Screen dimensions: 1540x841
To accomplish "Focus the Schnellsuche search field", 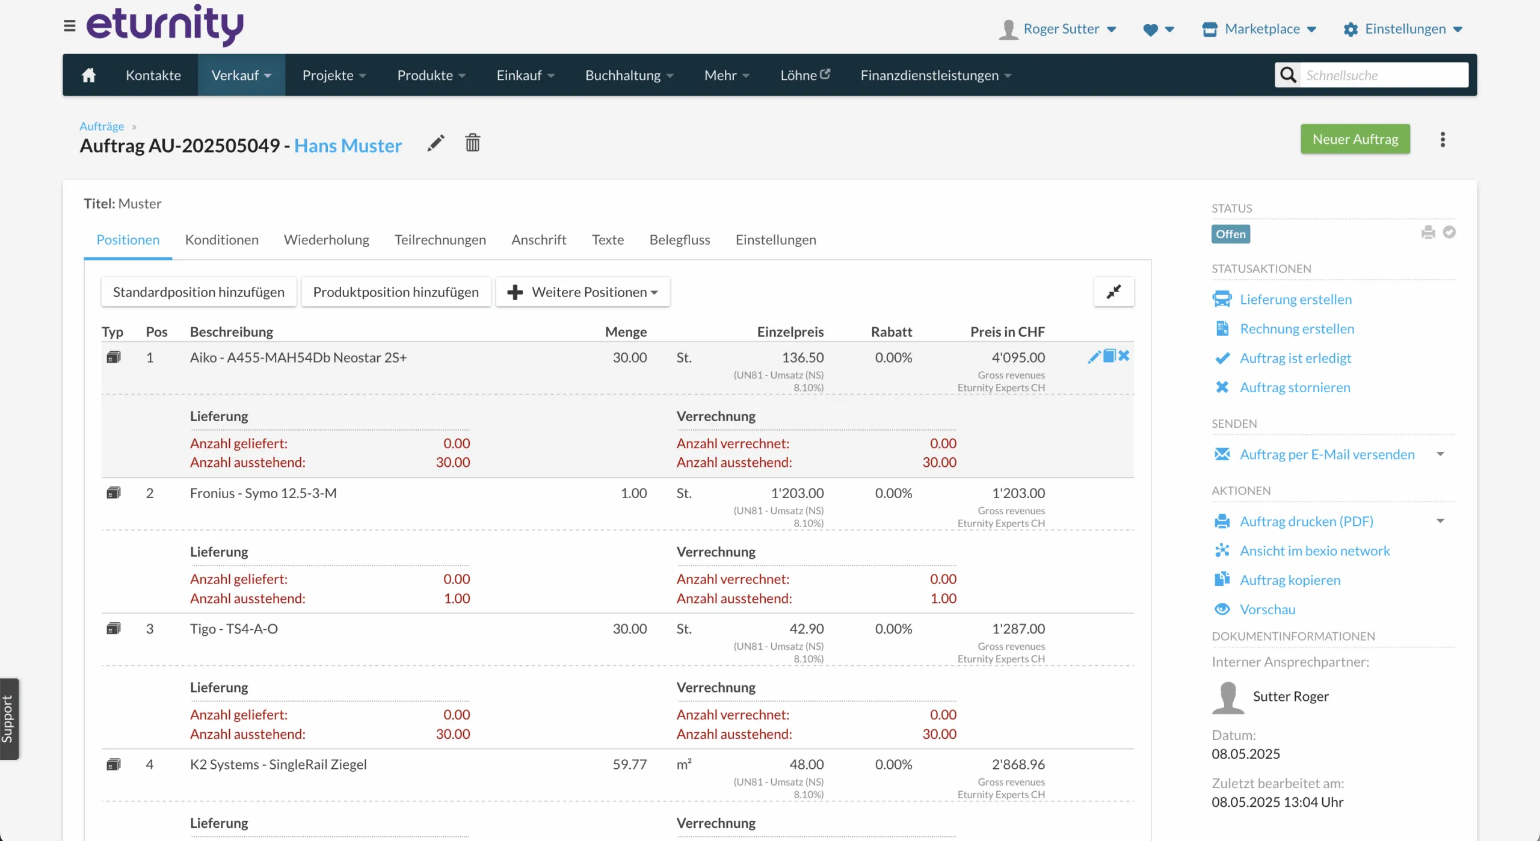I will tap(1384, 75).
